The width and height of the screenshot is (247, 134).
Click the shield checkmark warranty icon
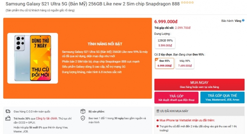pyautogui.click(x=83, y=118)
